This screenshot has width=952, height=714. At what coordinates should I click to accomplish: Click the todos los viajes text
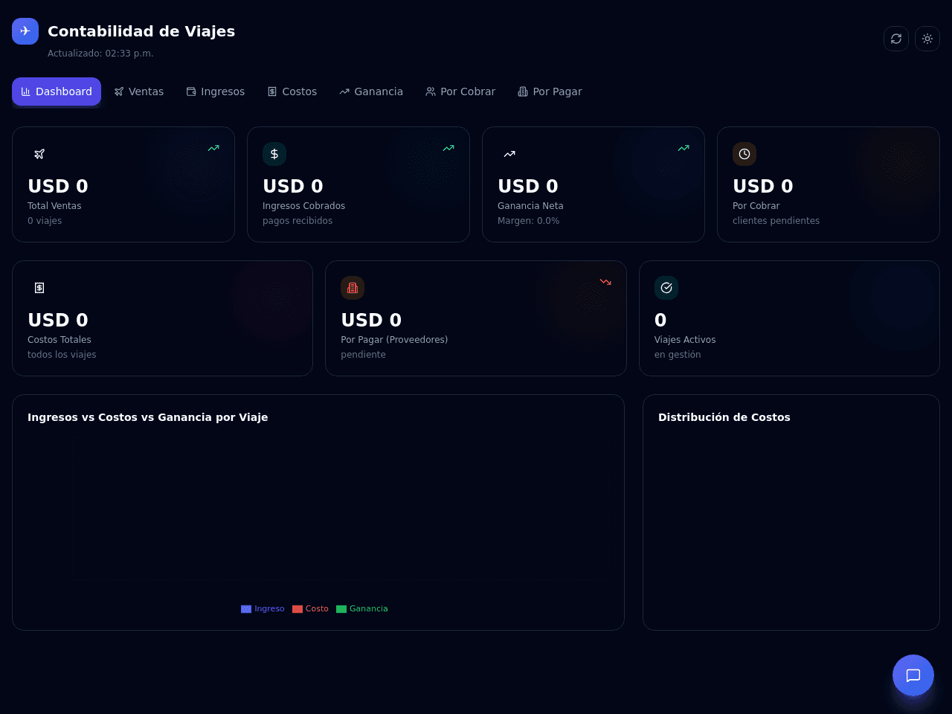pos(62,355)
